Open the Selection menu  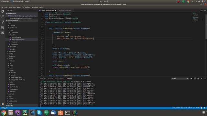tap(12, 7)
